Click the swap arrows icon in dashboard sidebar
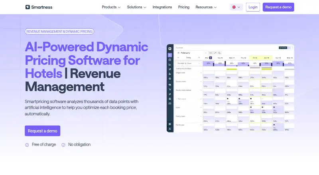This screenshot has width=319, height=175. tap(170, 94)
